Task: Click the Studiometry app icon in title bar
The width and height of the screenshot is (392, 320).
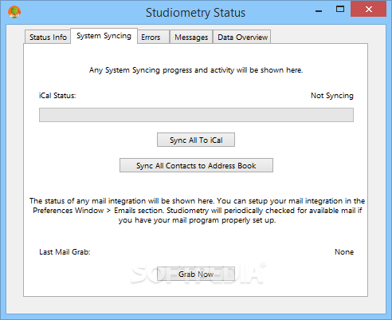Action: (14, 12)
